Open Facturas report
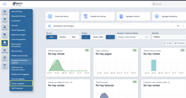This screenshot has width=186, height=98. tap(15, 26)
